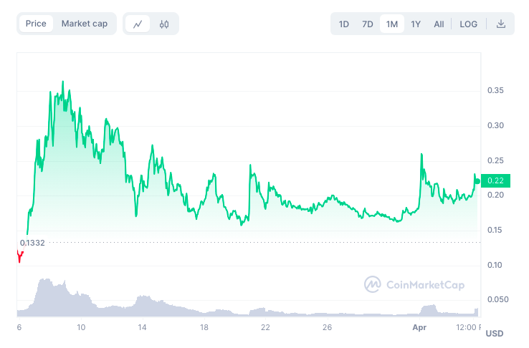Click the green current price dot

(x=477, y=180)
